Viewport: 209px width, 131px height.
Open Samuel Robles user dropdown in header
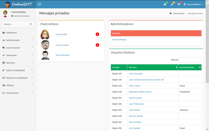pyautogui.click(x=193, y=4)
